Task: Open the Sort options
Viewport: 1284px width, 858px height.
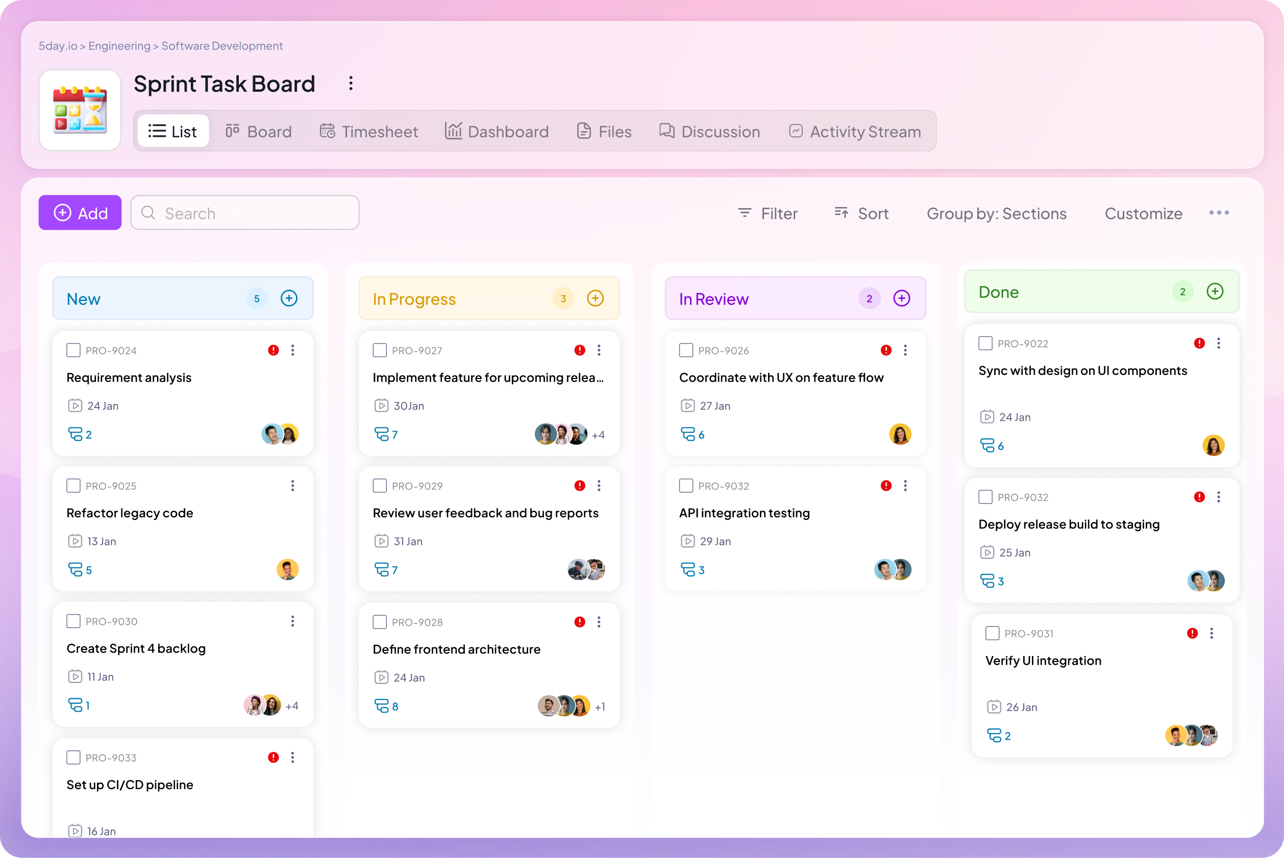Action: pos(861,213)
